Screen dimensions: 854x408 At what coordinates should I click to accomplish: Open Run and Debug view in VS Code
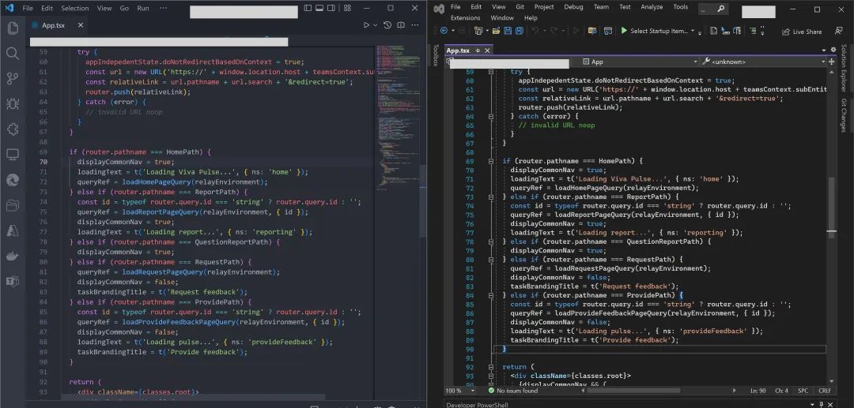click(13, 103)
